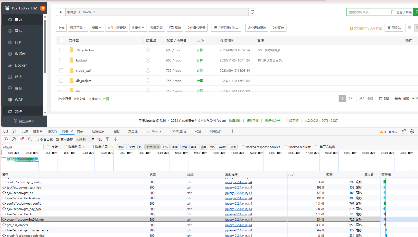Open the favorites dropdown

pyautogui.click(x=138, y=28)
